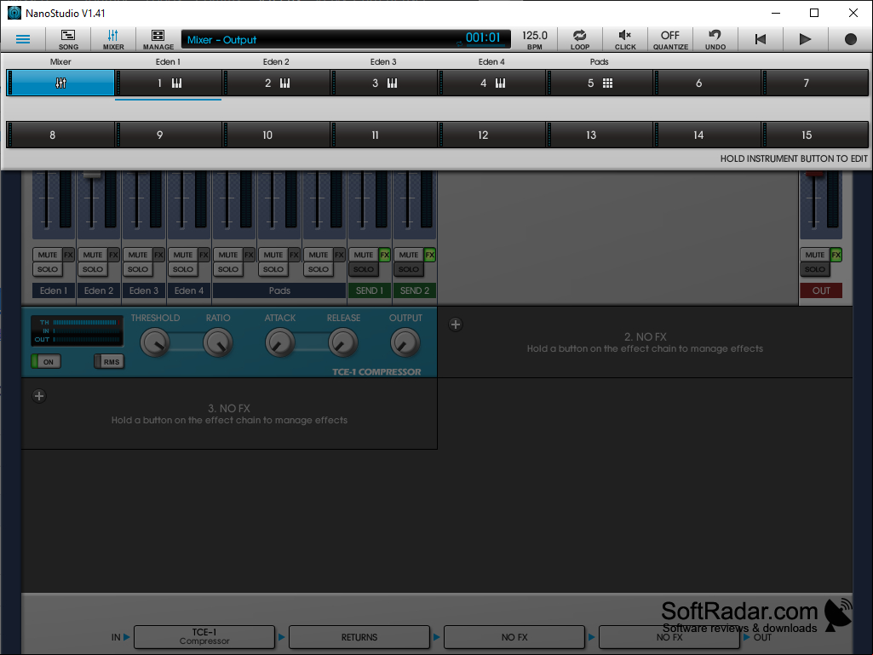Viewport: 873px width, 655px height.
Task: Open the Manage screen
Action: coord(158,39)
